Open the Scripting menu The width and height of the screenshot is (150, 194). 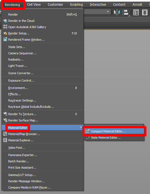click(76, 5)
